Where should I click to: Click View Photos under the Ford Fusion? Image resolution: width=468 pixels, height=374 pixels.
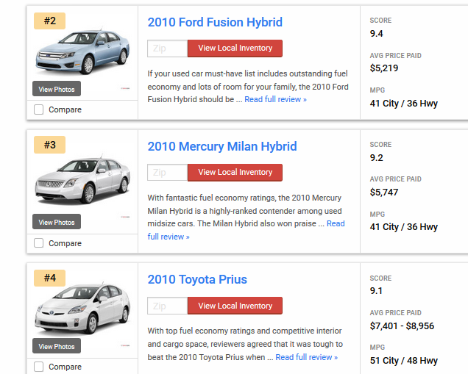57,89
